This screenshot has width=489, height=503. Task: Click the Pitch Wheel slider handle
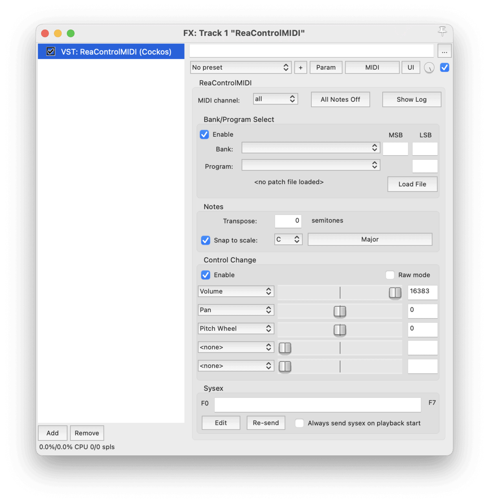(340, 330)
